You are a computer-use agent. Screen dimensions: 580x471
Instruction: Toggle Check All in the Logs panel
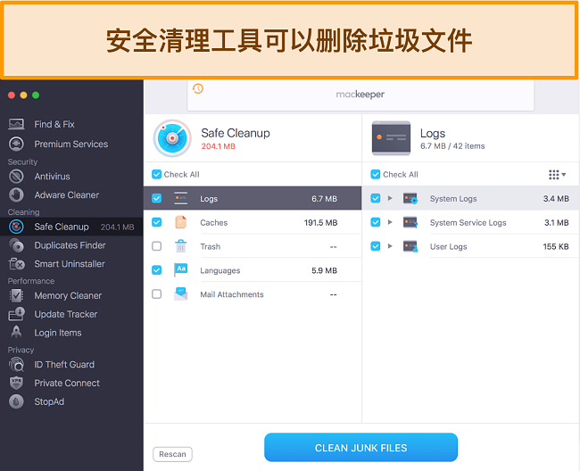tap(376, 175)
